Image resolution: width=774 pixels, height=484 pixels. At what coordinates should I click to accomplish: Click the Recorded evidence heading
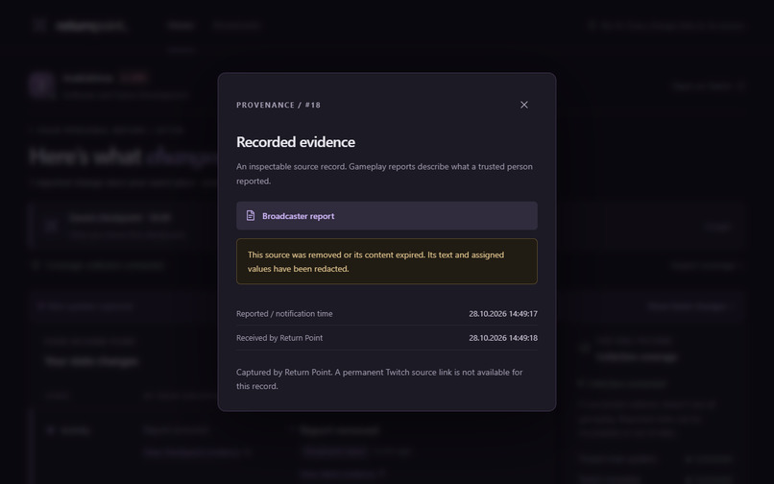[x=296, y=142]
